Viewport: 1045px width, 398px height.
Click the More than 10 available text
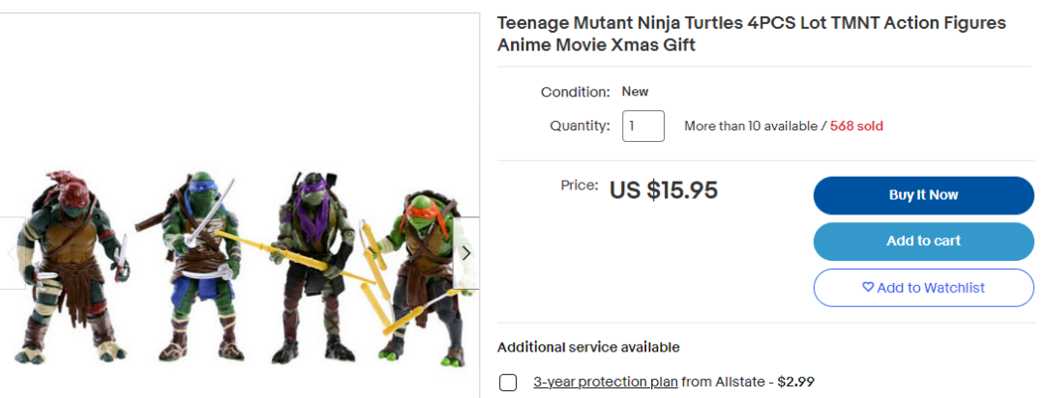(x=749, y=127)
